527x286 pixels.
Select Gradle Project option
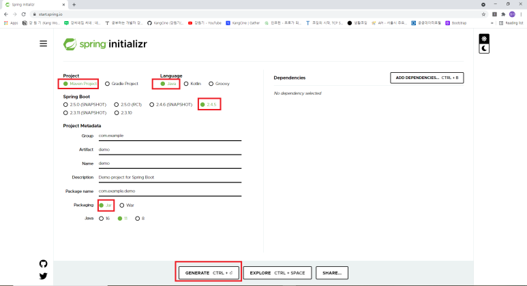point(121,84)
